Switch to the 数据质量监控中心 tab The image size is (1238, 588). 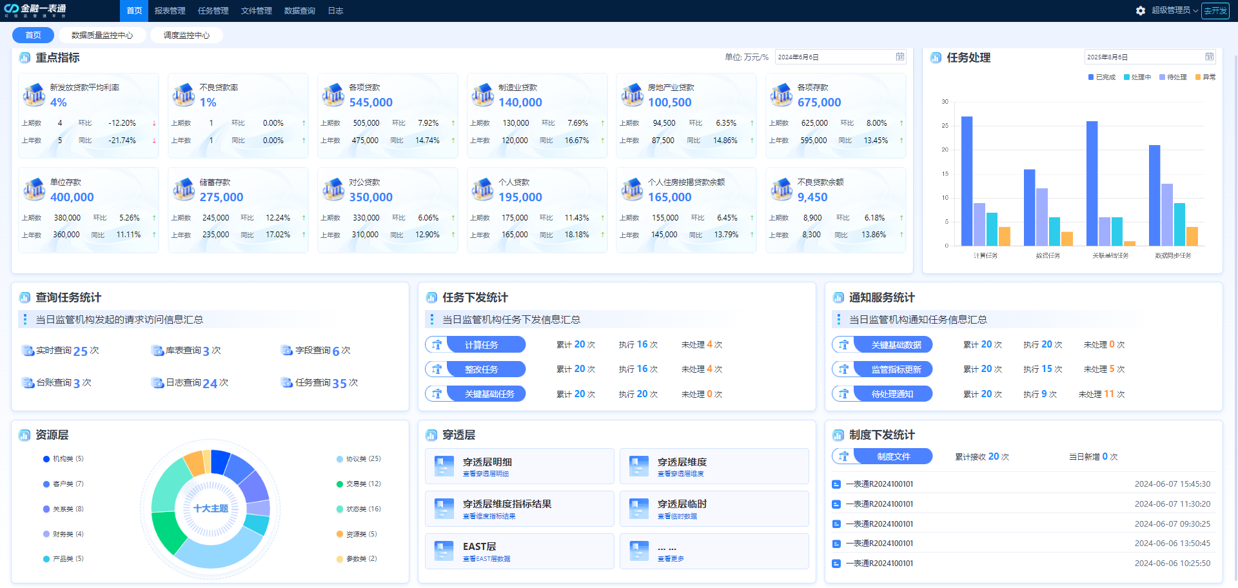point(103,35)
